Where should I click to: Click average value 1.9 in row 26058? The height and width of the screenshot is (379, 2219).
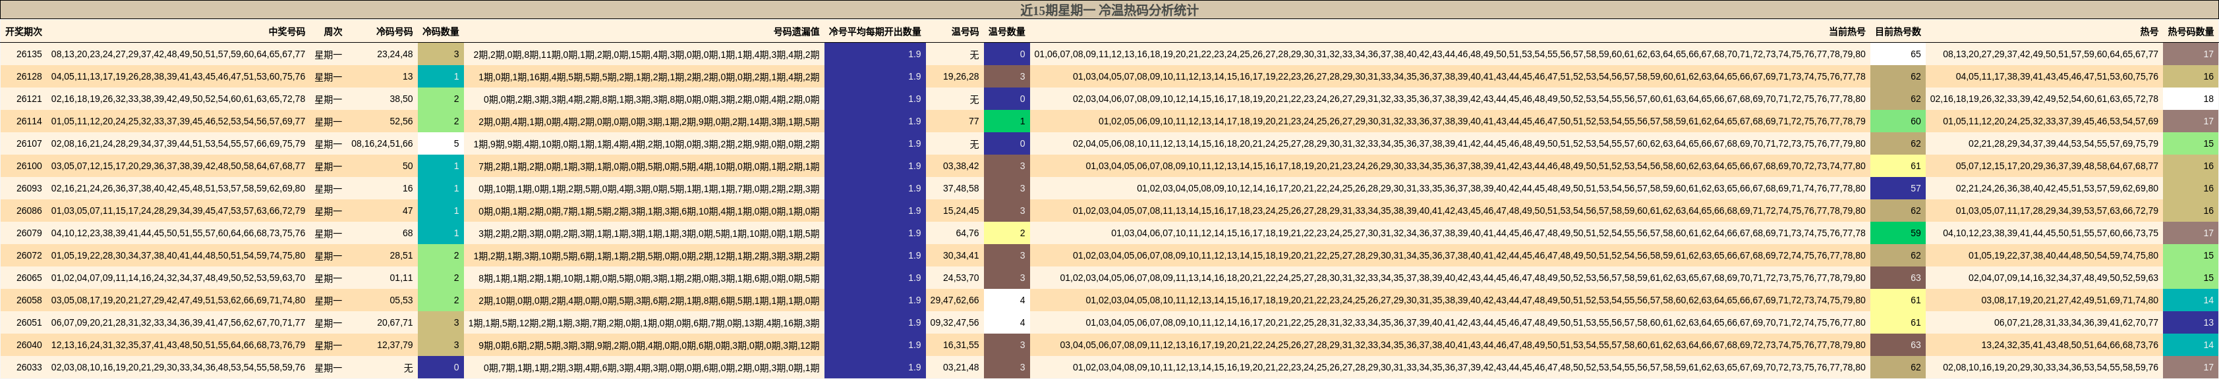[x=875, y=300]
